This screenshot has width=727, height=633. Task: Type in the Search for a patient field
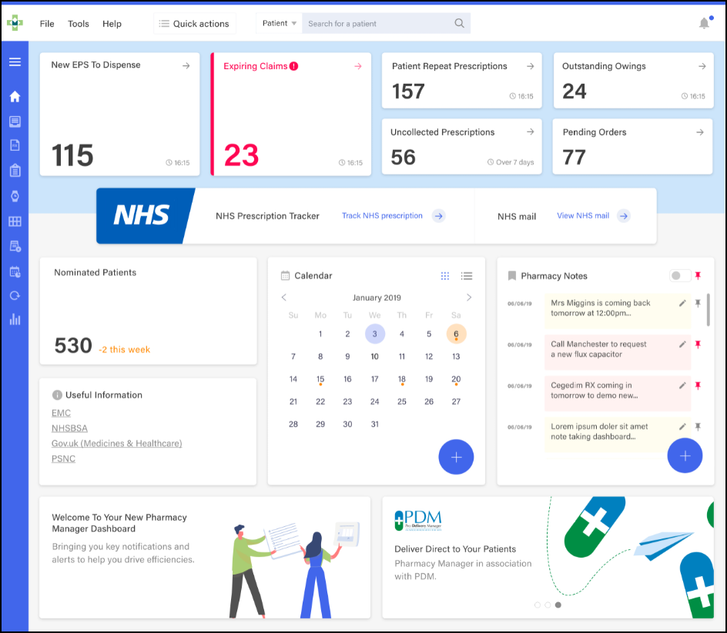[x=377, y=24]
